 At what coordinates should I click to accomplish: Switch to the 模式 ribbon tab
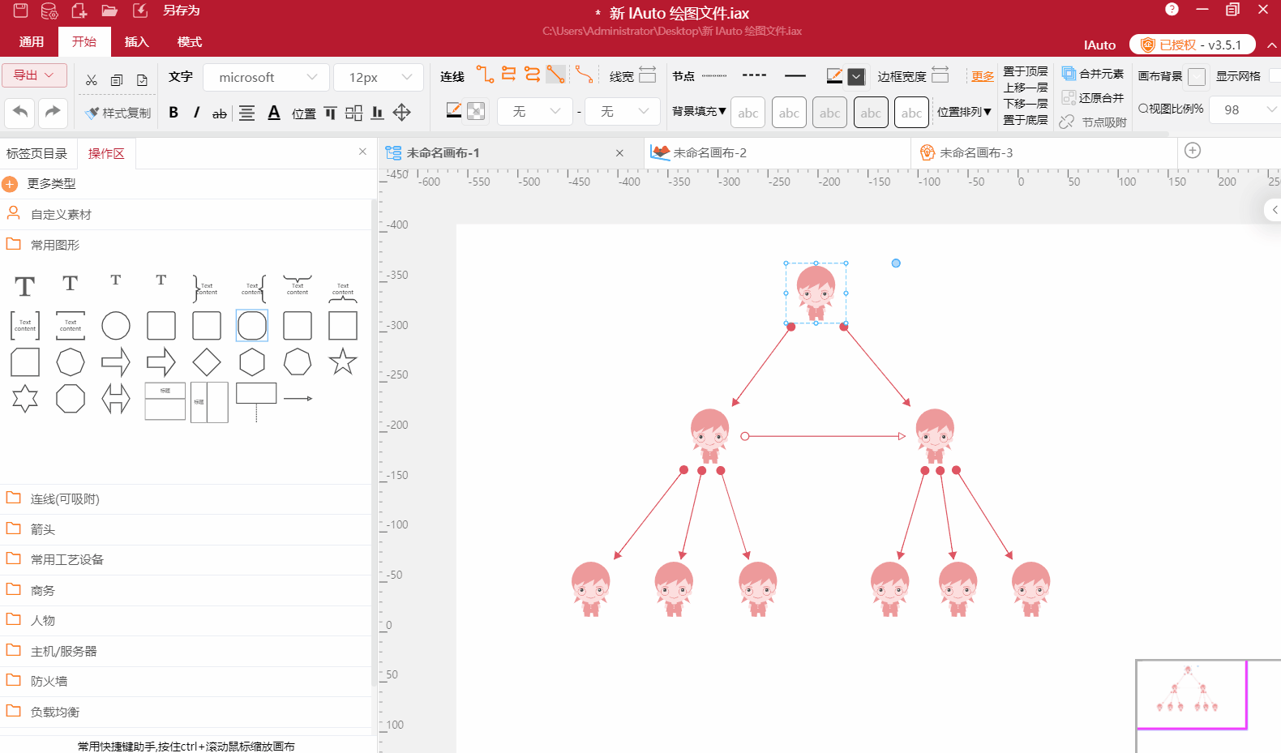click(x=190, y=41)
